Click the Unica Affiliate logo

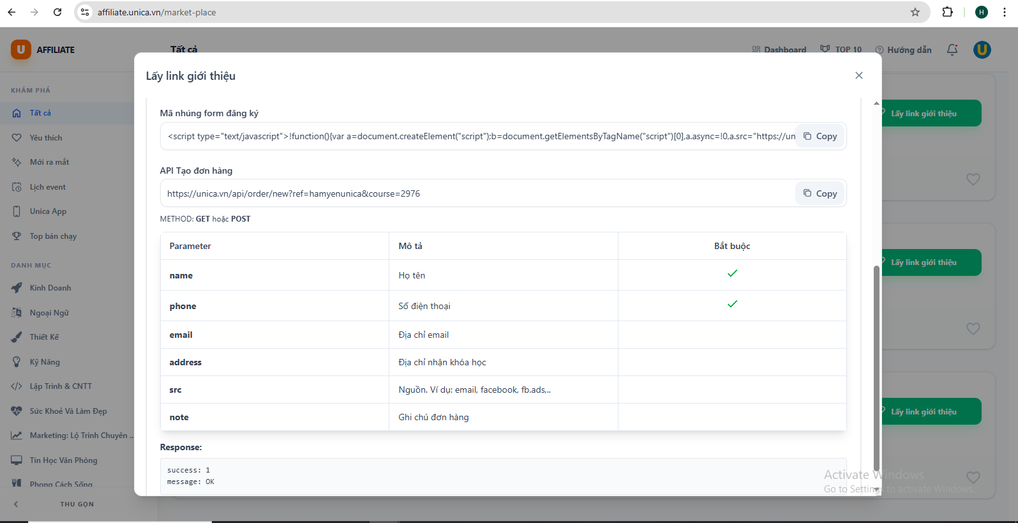[43, 50]
